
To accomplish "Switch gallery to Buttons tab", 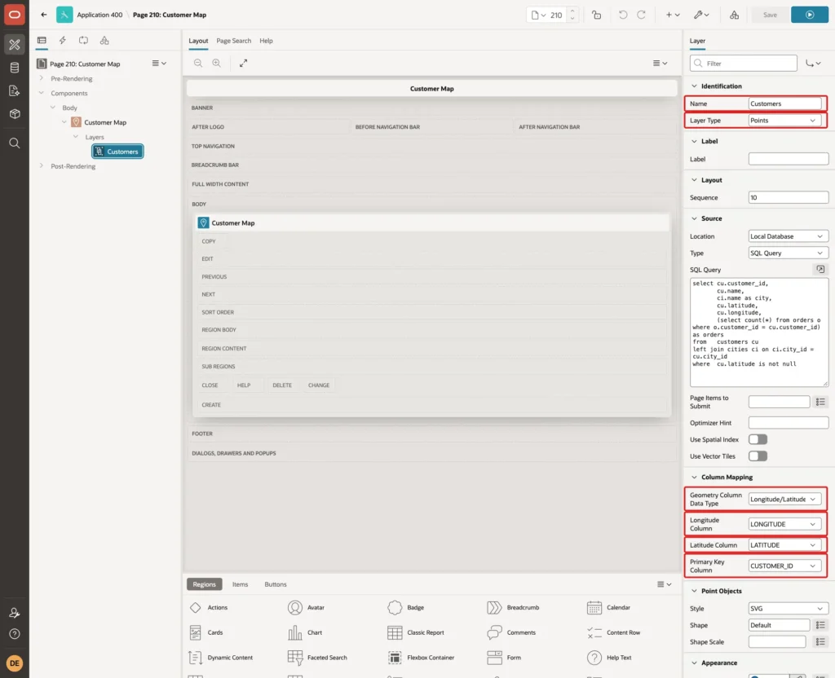I will coord(276,584).
